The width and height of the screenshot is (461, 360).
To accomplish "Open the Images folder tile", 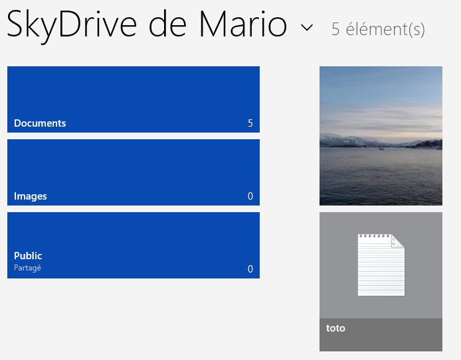I will tap(134, 172).
